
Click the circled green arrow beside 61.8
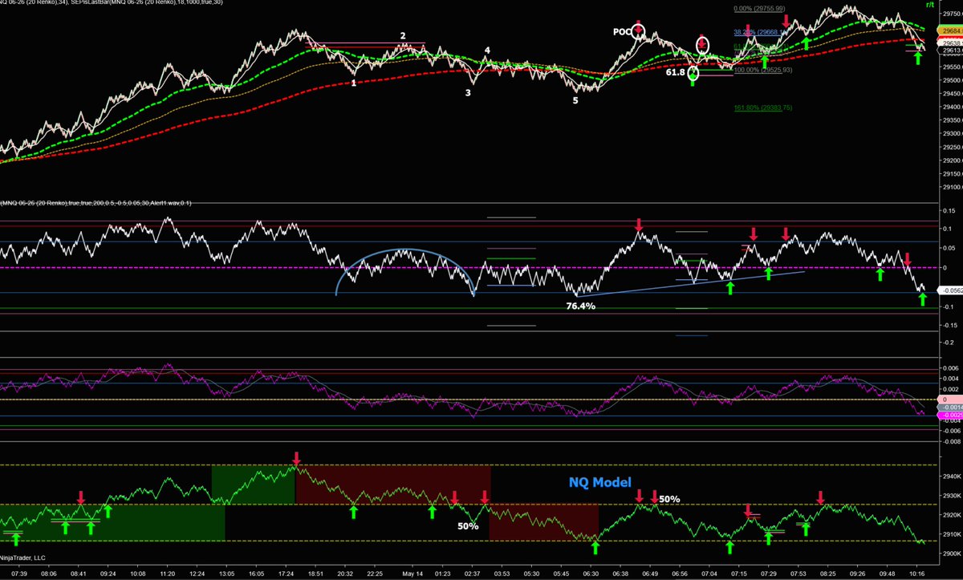[x=693, y=75]
